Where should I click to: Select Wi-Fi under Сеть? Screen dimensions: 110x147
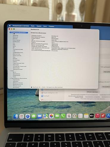[14, 72]
